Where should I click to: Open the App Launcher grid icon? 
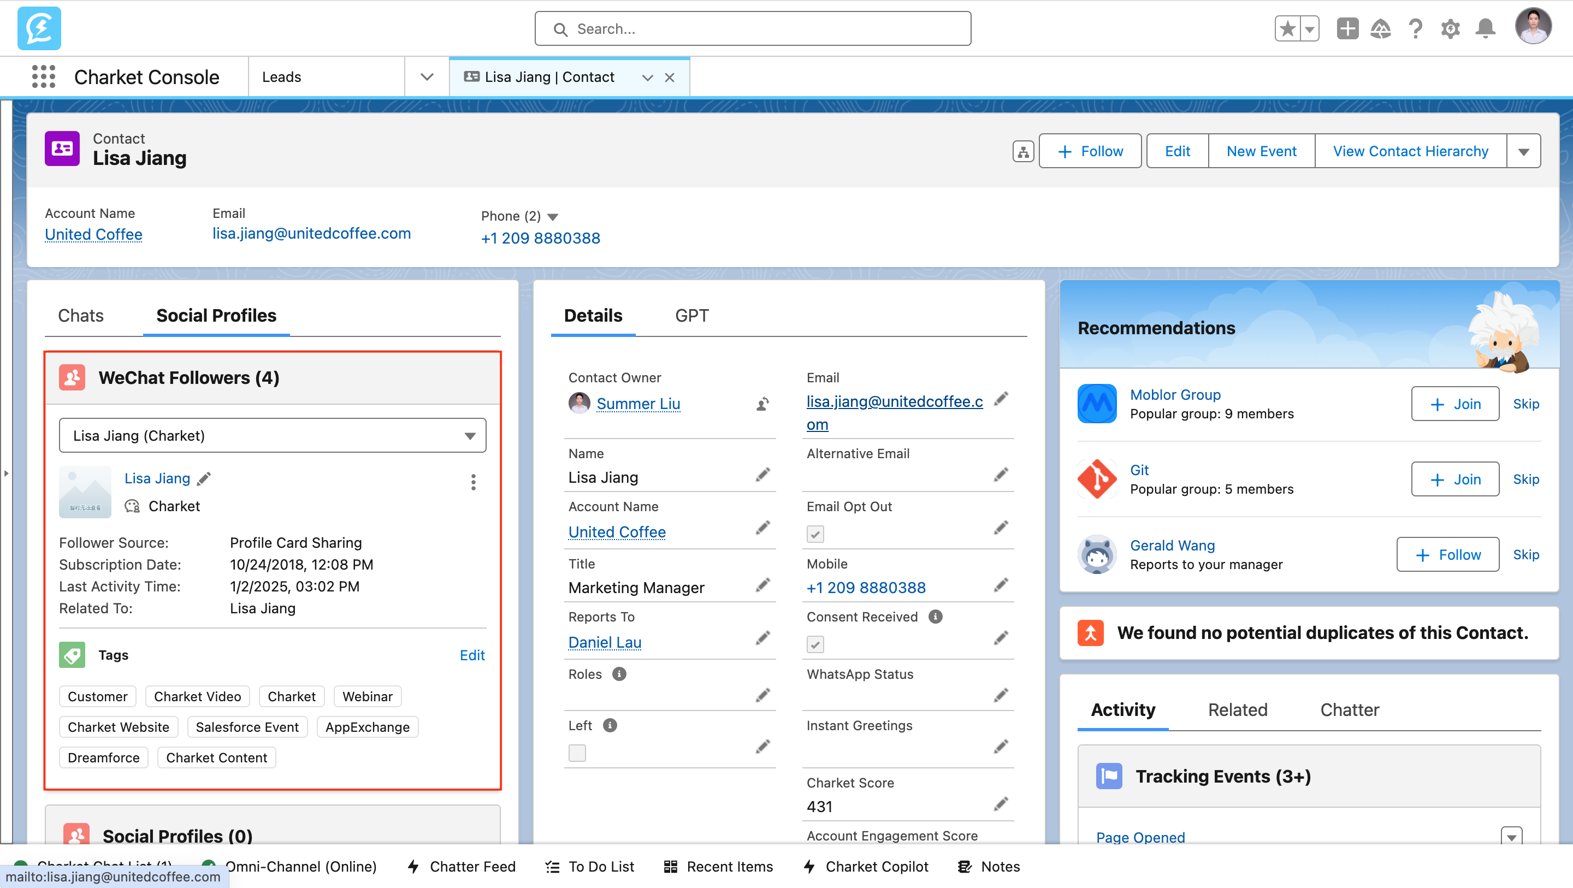[x=43, y=77]
